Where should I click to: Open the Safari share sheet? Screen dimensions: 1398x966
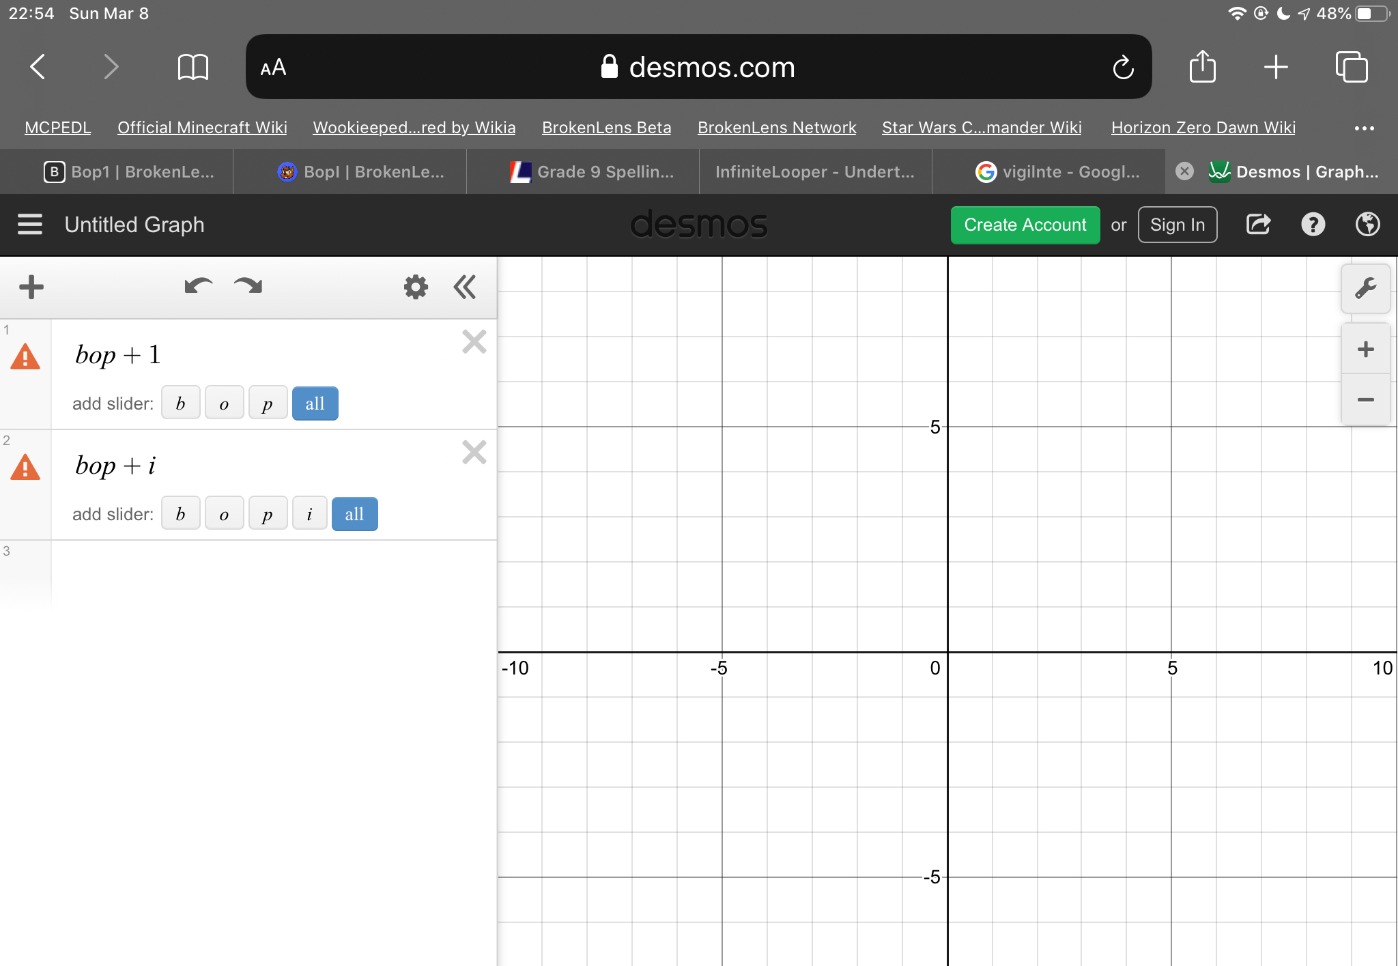tap(1202, 66)
